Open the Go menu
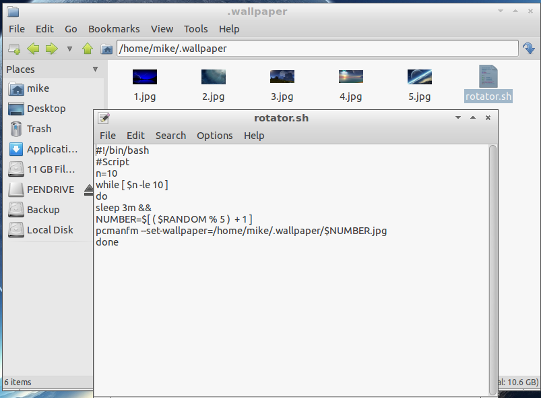Viewport: 541px width, 398px height. tap(71, 29)
